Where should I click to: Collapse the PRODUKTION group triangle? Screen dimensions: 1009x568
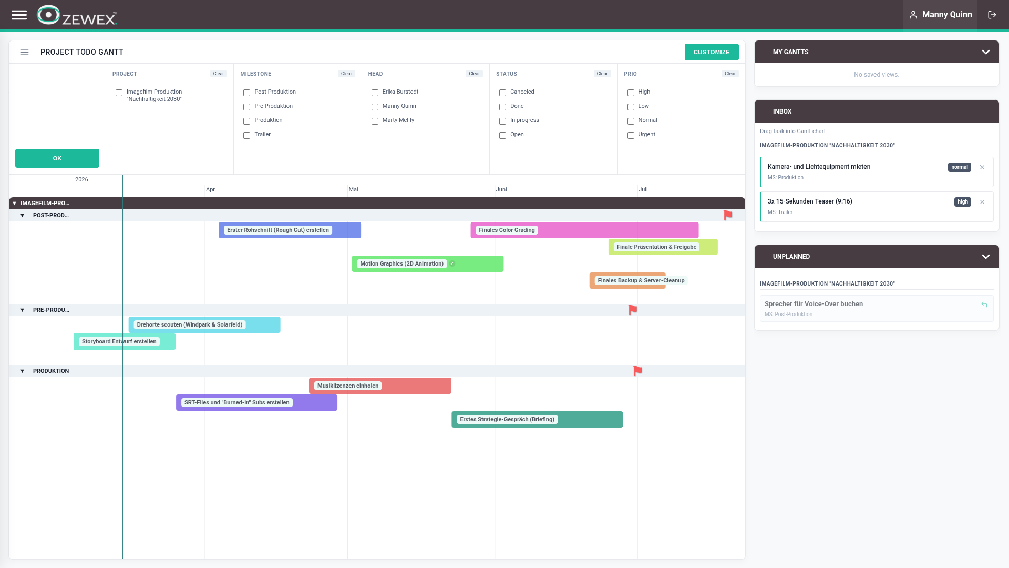point(22,371)
